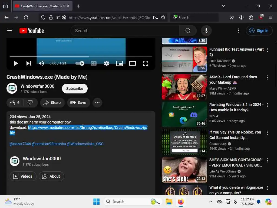Open Firefox extensions puzzle icon
The width and height of the screenshot is (277, 208).
251,17
